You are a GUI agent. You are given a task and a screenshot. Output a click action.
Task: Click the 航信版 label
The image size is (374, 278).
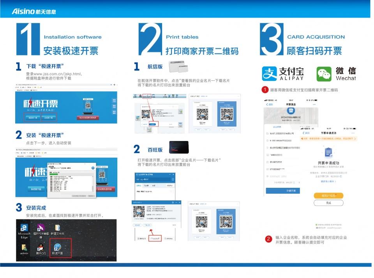(155, 66)
